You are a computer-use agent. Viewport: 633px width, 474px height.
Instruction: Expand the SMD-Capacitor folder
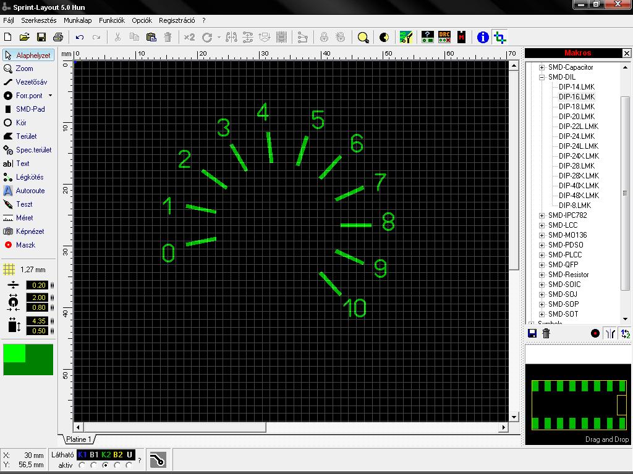point(542,67)
